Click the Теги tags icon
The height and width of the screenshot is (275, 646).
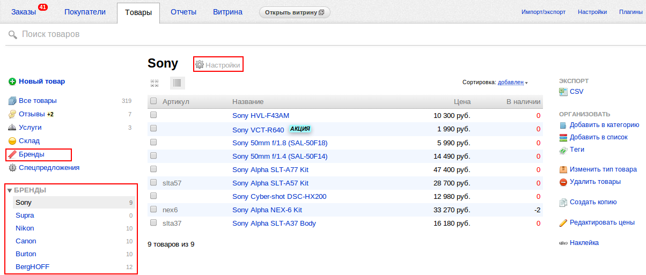tap(563, 150)
